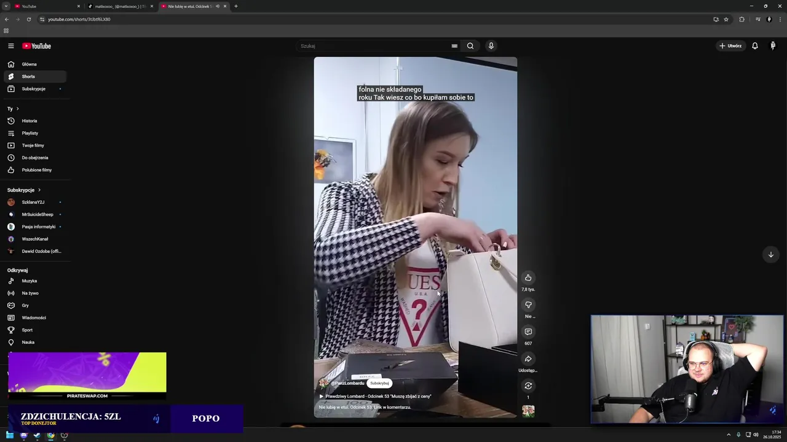The height and width of the screenshot is (442, 787).
Task: Open Historia in the sidebar
Action: (x=34, y=121)
